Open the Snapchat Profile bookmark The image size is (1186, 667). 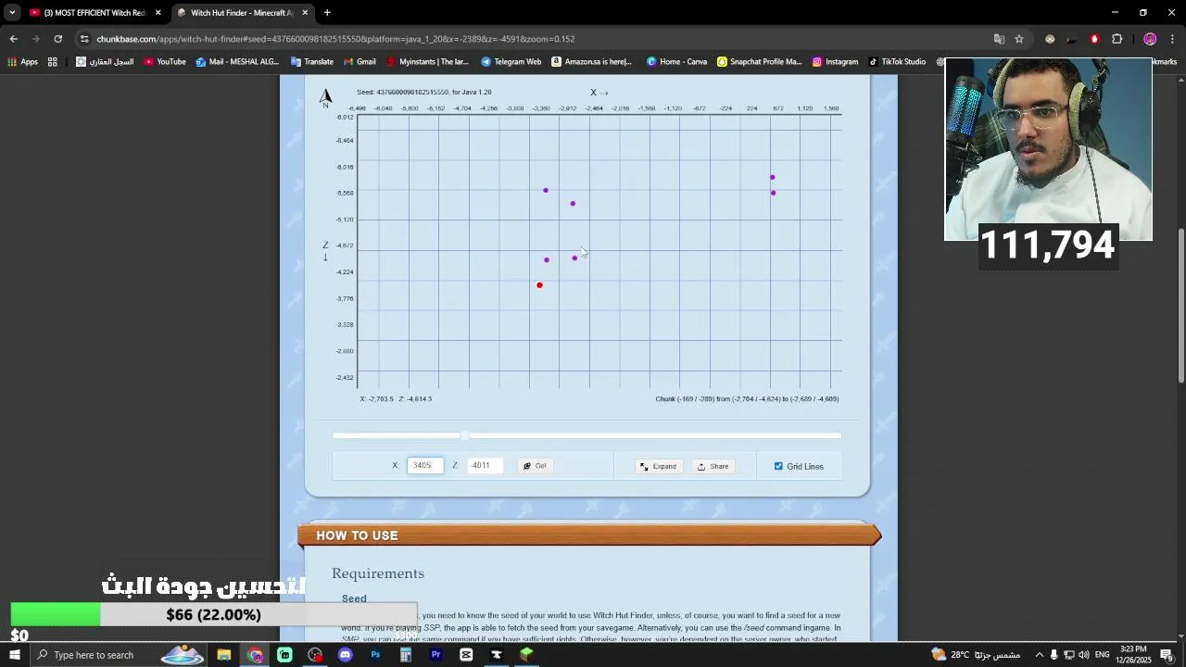(760, 62)
